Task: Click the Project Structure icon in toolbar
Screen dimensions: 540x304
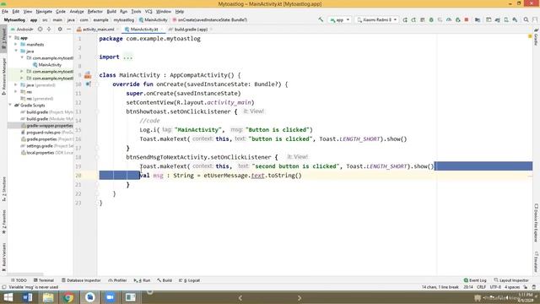Action: (478, 19)
